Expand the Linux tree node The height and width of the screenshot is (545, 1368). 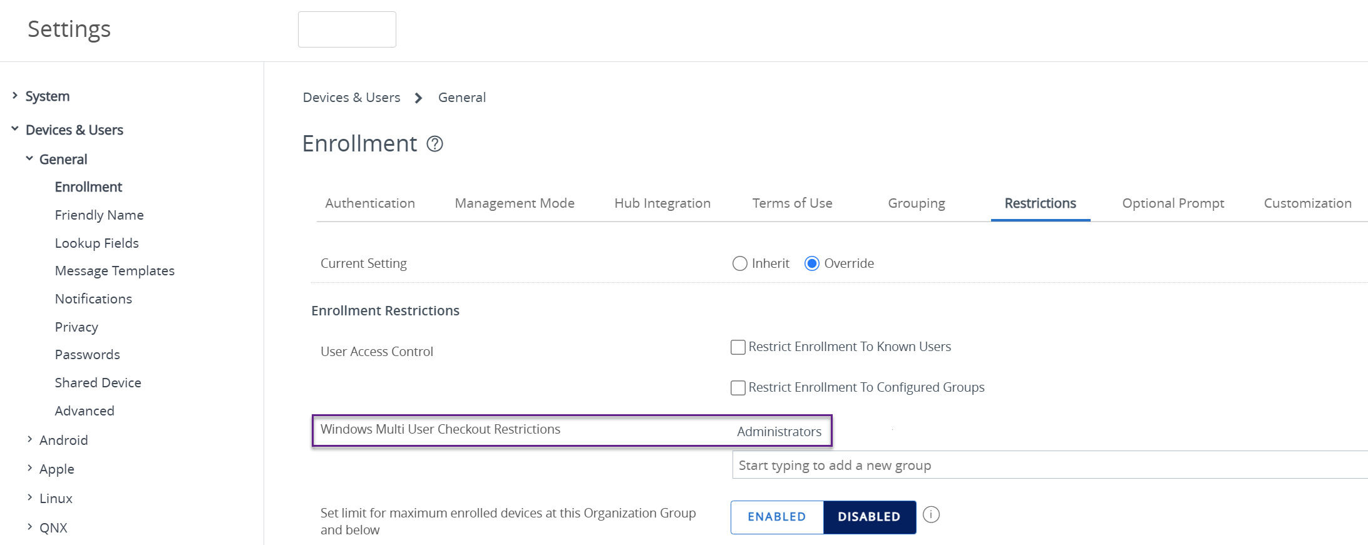click(x=29, y=497)
